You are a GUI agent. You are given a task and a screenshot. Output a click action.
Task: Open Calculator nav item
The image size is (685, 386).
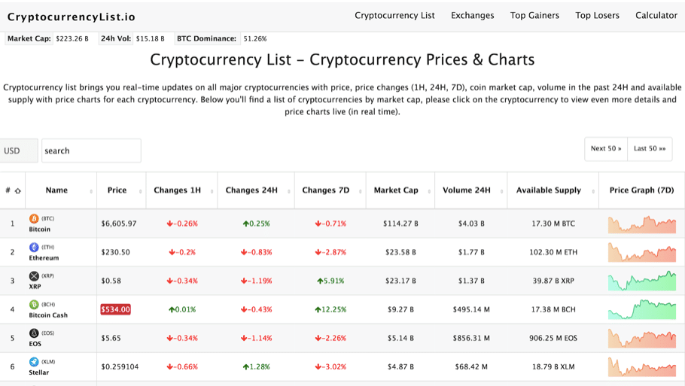click(x=656, y=15)
